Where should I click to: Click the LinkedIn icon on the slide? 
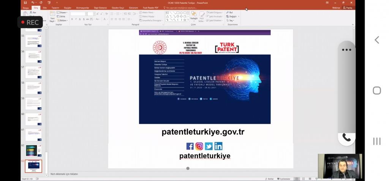click(218, 146)
